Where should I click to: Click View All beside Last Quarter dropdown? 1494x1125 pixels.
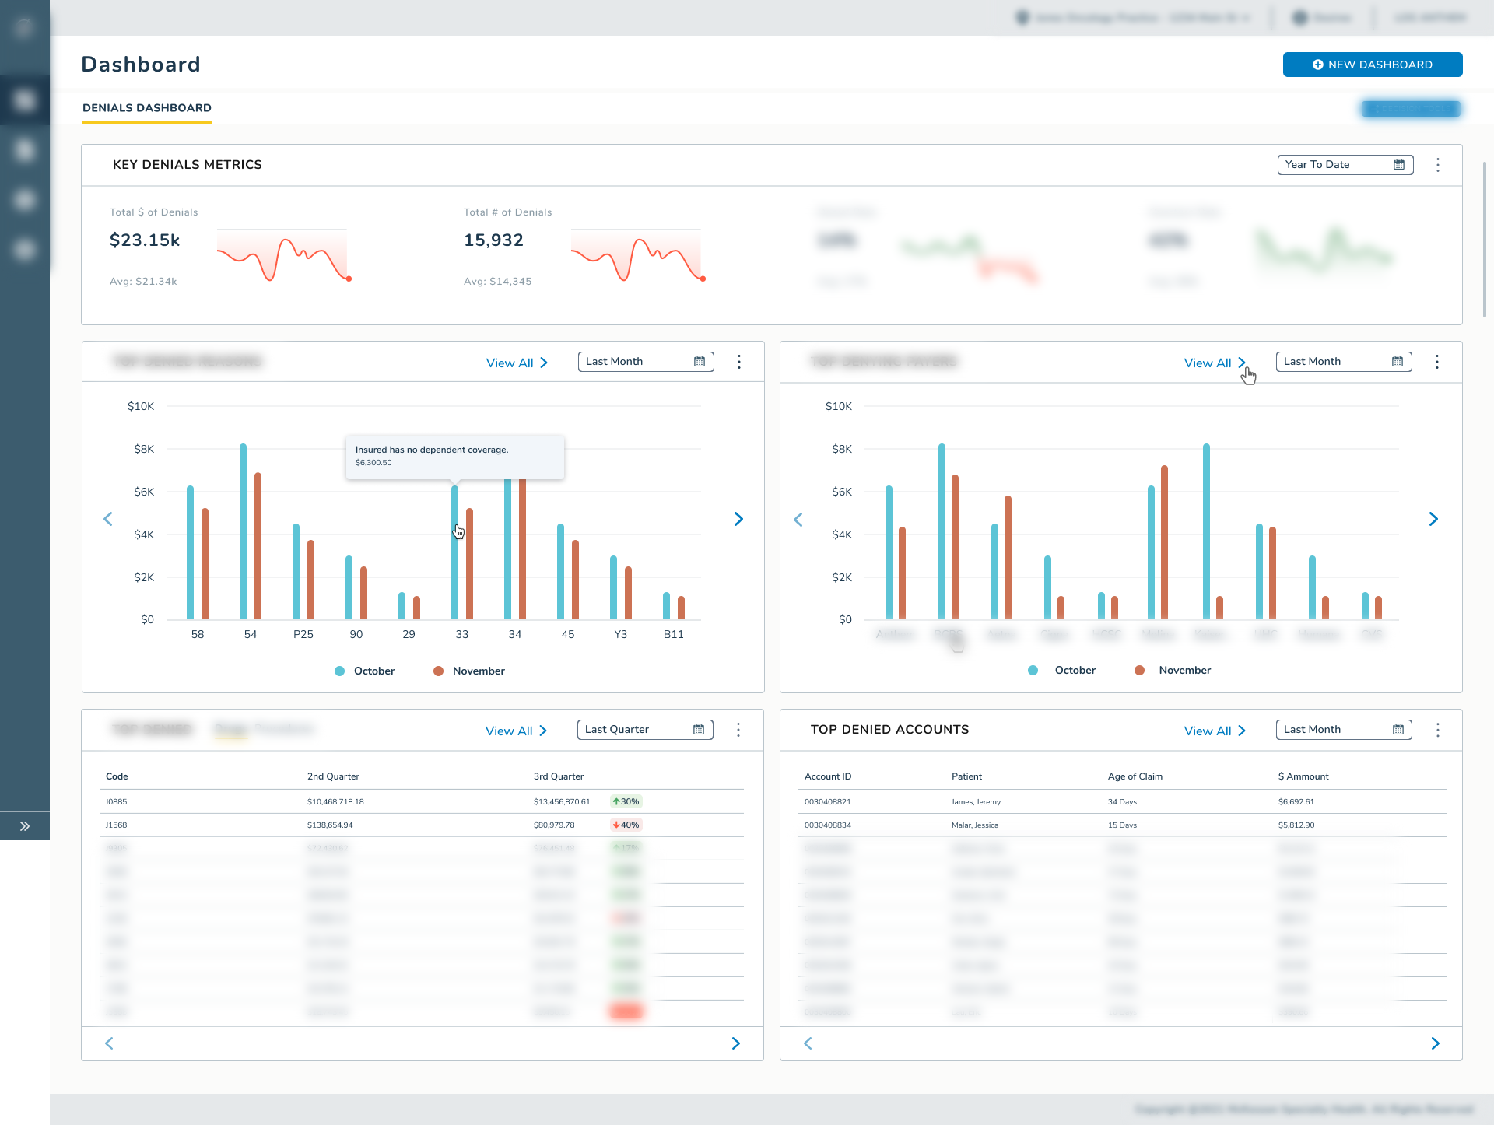(517, 731)
